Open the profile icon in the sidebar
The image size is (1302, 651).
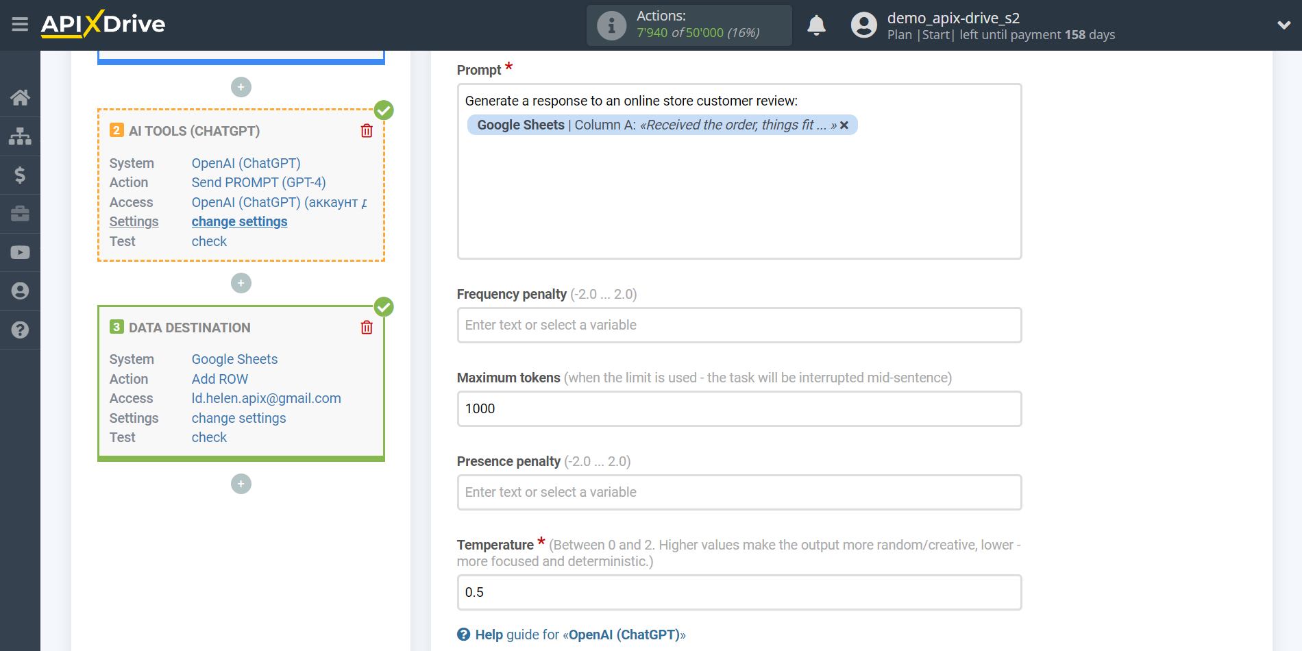click(x=20, y=291)
